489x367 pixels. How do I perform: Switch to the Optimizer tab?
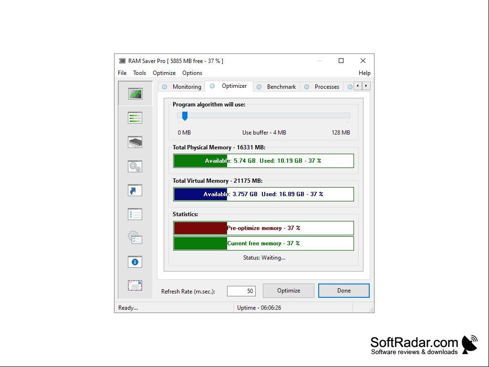(229, 86)
